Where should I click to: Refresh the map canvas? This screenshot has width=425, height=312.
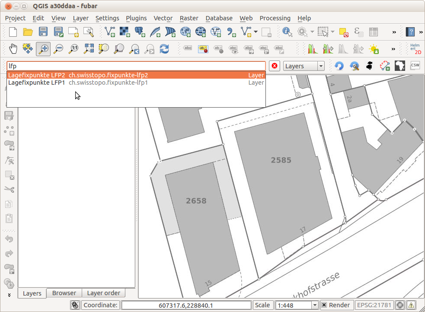click(x=164, y=49)
